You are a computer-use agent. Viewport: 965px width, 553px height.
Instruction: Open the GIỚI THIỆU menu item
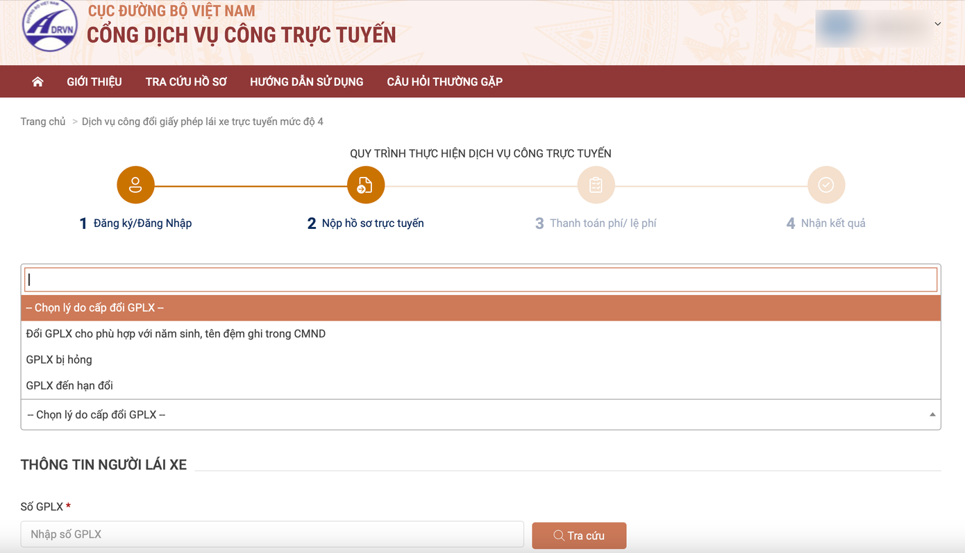click(x=94, y=82)
